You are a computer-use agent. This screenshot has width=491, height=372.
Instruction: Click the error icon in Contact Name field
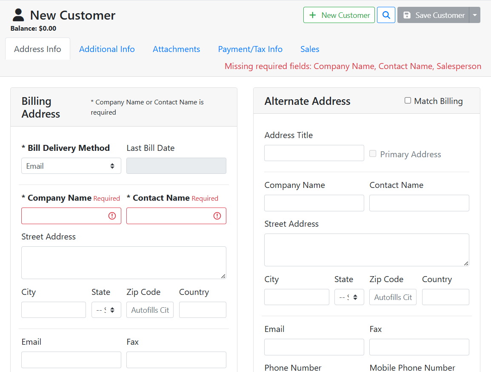(x=217, y=216)
